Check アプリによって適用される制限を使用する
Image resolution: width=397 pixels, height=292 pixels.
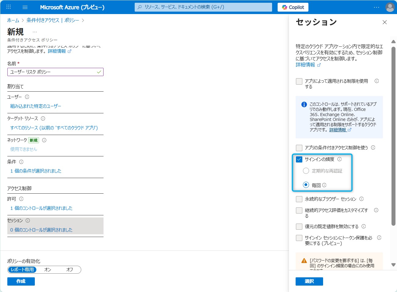pyautogui.click(x=299, y=81)
